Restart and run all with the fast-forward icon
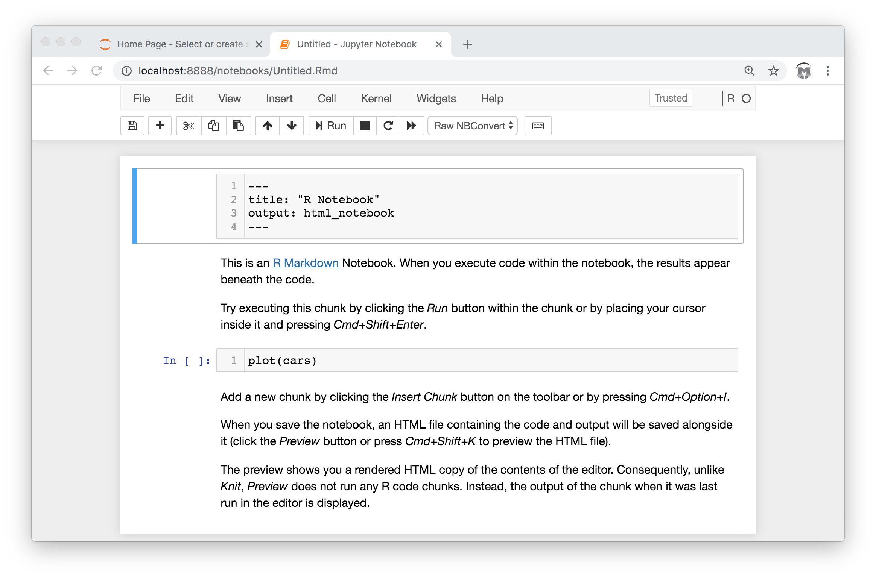The height and width of the screenshot is (579, 876). pyautogui.click(x=412, y=126)
